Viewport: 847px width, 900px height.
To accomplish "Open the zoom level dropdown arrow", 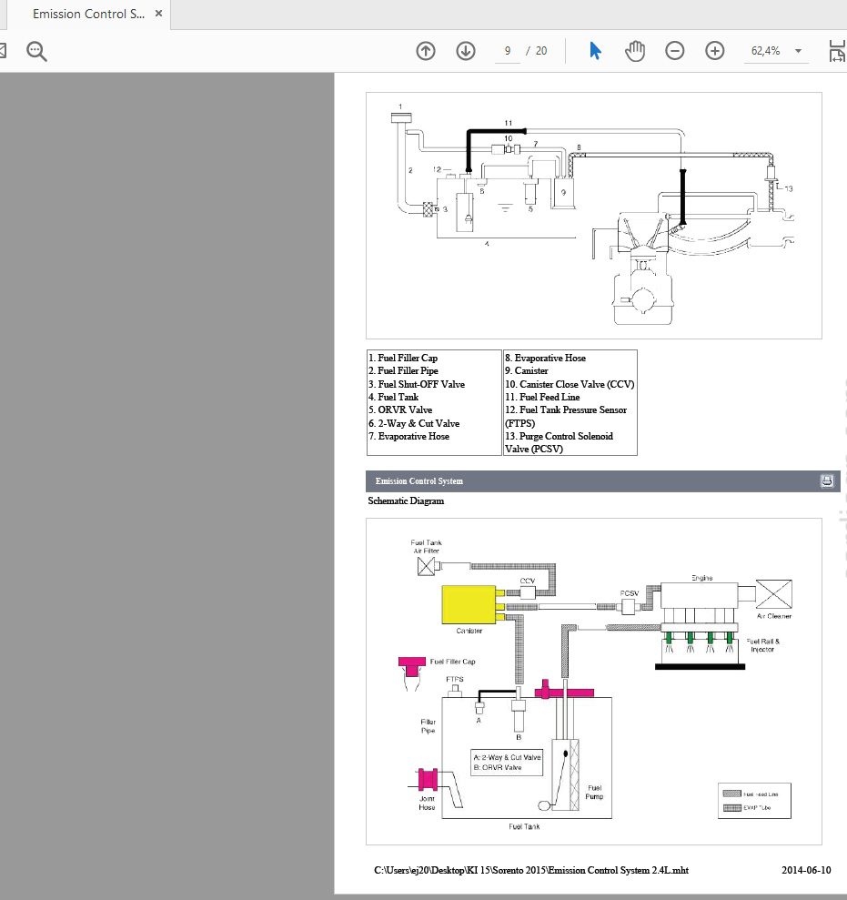I will (x=798, y=51).
